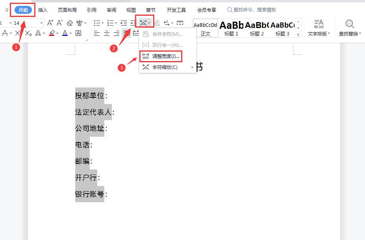
Task: Click the 公司地址: line
Action: pos(91,128)
